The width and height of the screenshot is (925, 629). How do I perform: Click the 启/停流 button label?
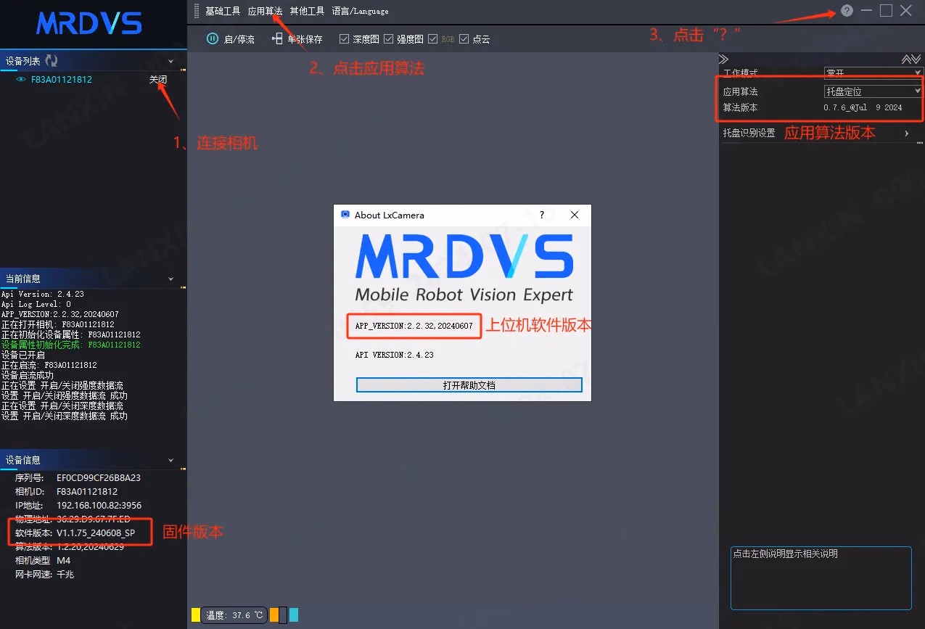(239, 40)
